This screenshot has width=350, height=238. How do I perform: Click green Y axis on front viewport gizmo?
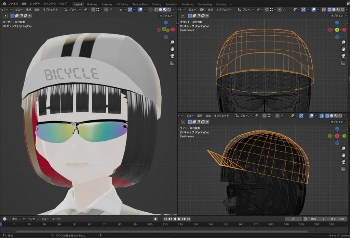pyautogui.click(x=337, y=30)
